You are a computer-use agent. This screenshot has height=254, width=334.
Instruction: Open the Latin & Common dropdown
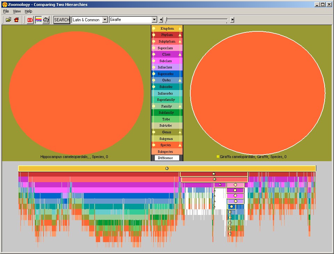tap(105, 20)
